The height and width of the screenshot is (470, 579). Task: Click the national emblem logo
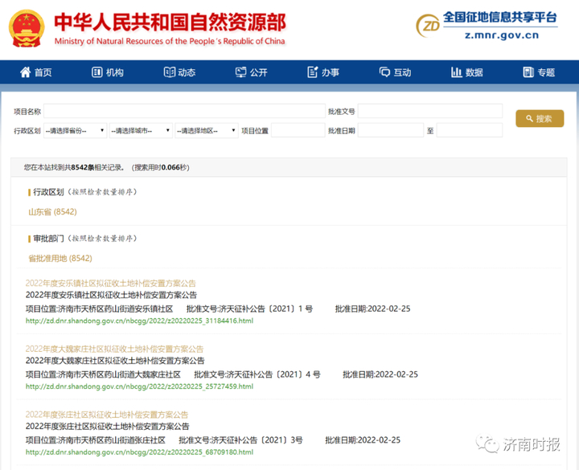(x=28, y=29)
